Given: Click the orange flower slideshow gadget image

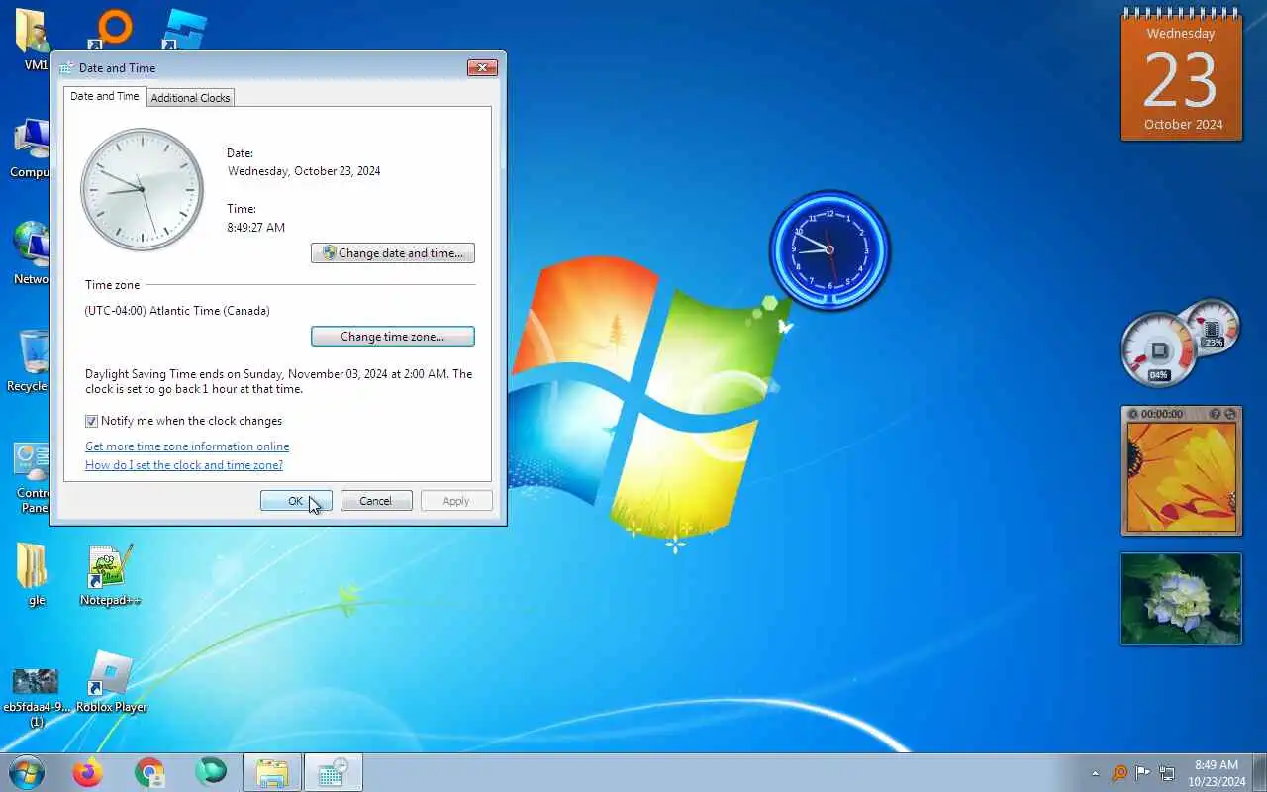Looking at the screenshot, I should [x=1181, y=477].
